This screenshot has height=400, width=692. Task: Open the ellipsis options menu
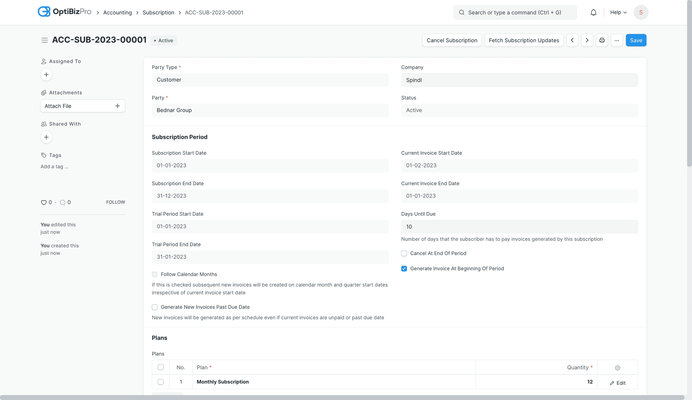(x=616, y=40)
